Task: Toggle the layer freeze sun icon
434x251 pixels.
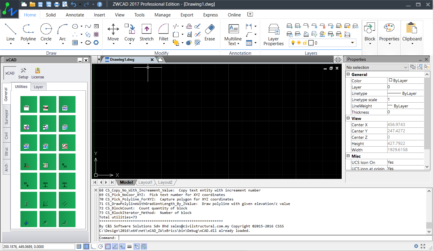Action: (299, 43)
